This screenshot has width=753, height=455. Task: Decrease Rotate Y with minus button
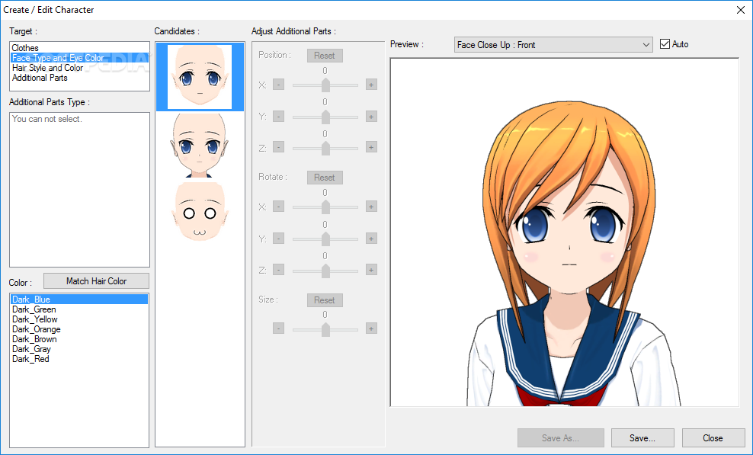coord(278,239)
